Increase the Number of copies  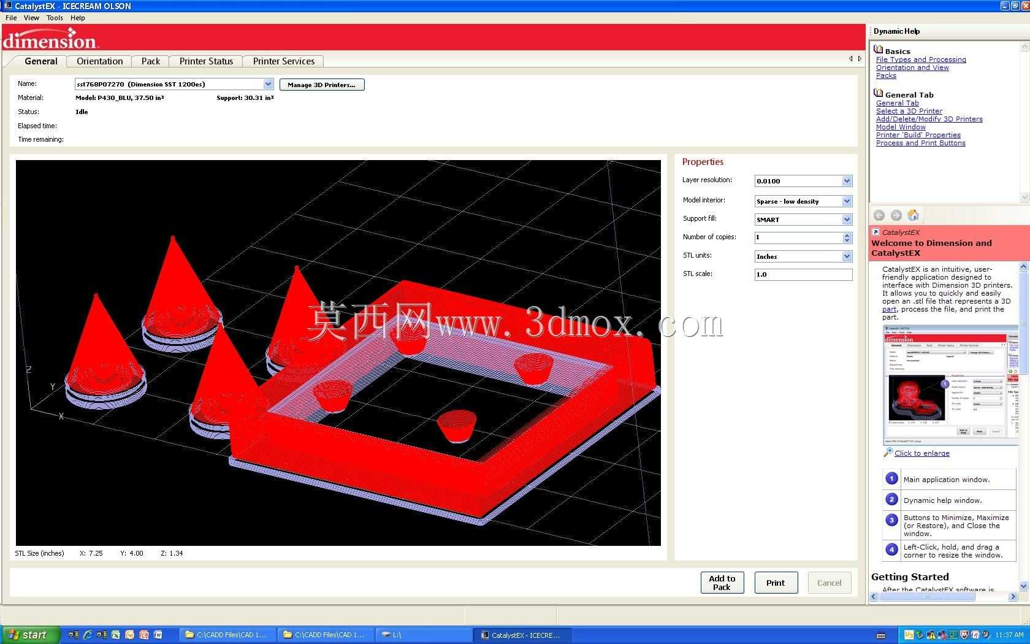[847, 235]
